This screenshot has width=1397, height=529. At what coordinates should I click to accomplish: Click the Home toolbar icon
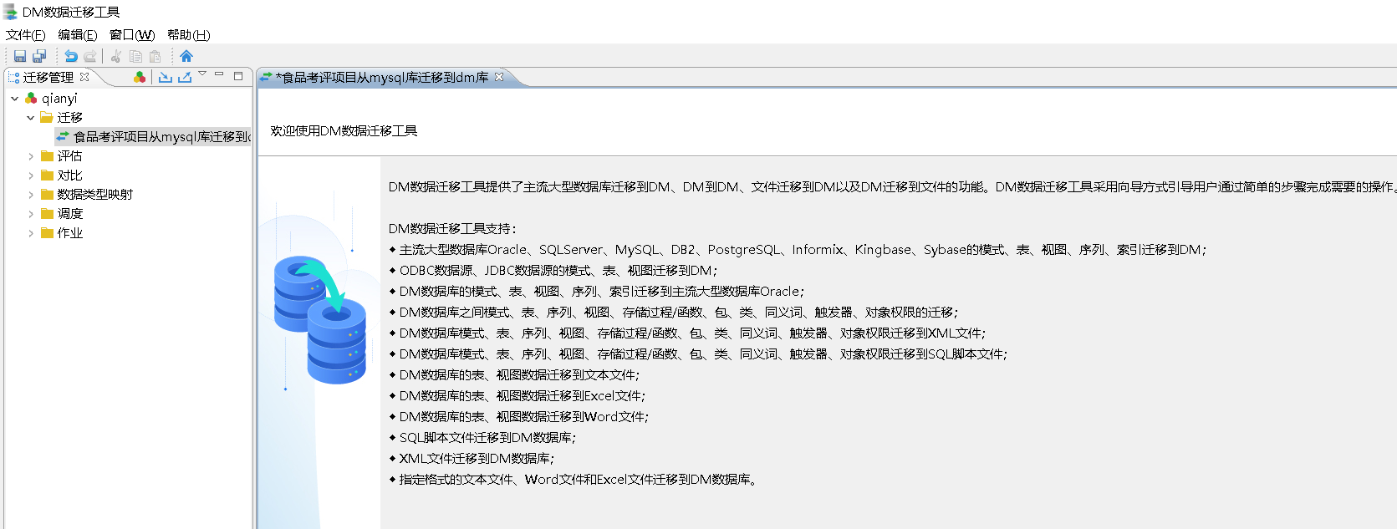[x=186, y=56]
